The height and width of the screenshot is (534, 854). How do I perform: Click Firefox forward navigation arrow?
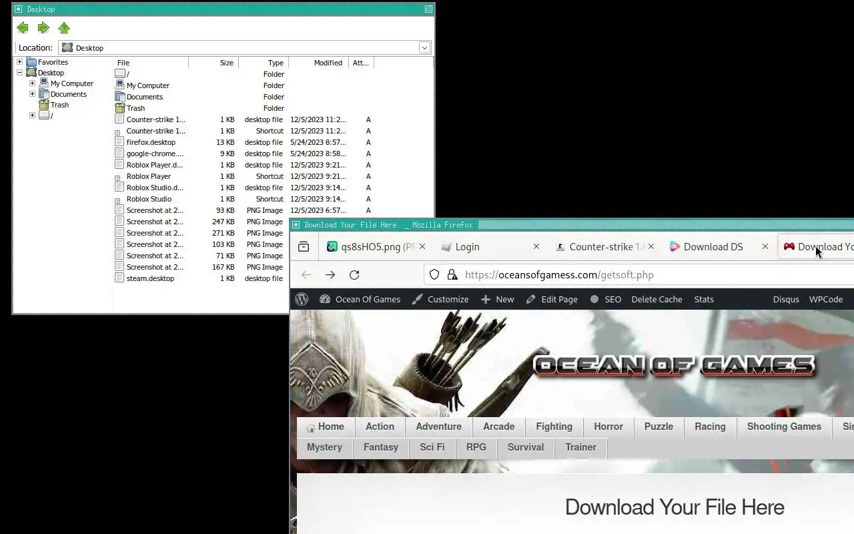330,274
